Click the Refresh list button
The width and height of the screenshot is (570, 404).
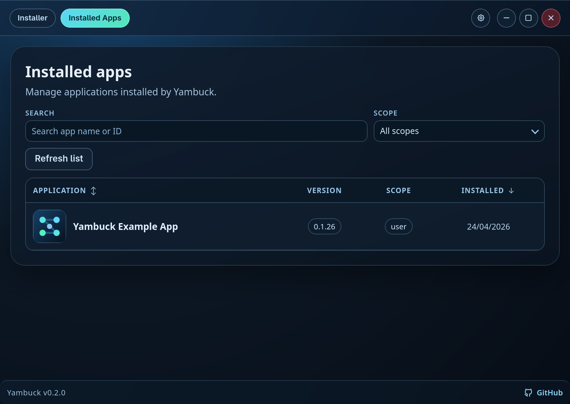(x=59, y=159)
